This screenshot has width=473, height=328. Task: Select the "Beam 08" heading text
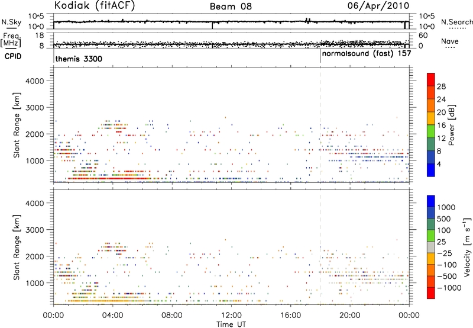(x=231, y=7)
